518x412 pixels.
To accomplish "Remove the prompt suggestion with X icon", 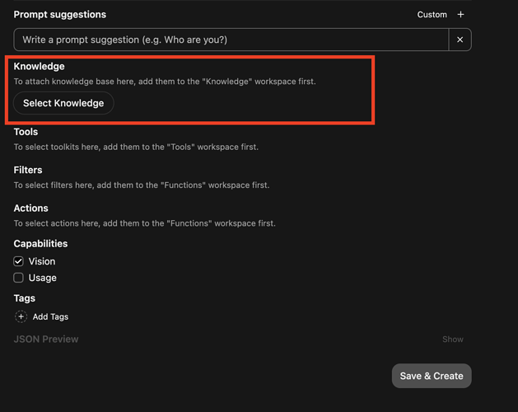I will tap(460, 40).
